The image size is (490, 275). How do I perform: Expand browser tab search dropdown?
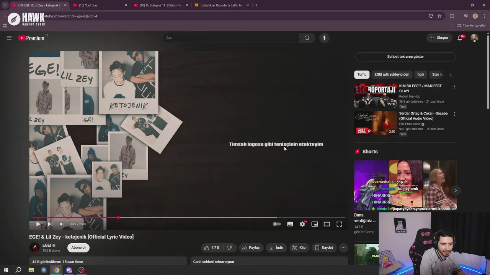point(5,5)
